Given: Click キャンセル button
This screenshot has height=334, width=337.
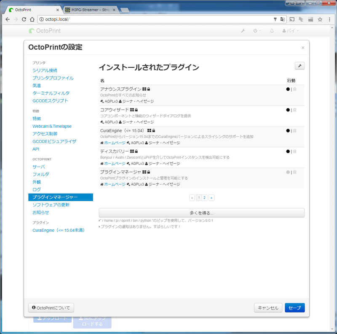Looking at the screenshot, I should [x=268, y=308].
